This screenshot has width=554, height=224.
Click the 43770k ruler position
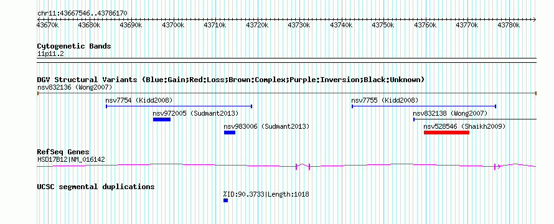tap(467, 25)
